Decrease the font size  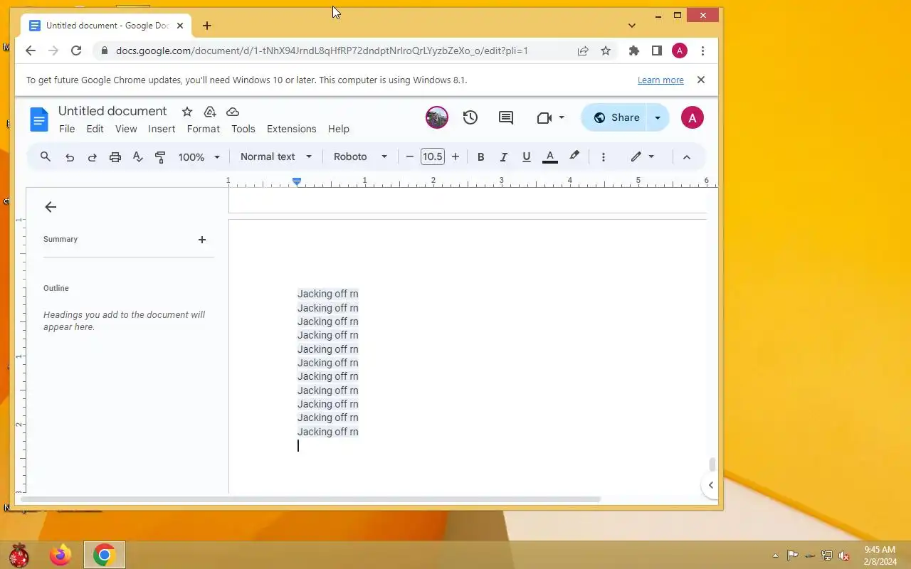[409, 156]
